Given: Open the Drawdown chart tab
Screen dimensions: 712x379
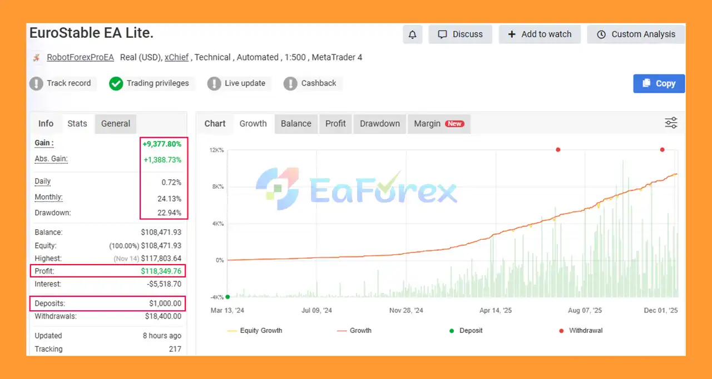Looking at the screenshot, I should click(379, 124).
